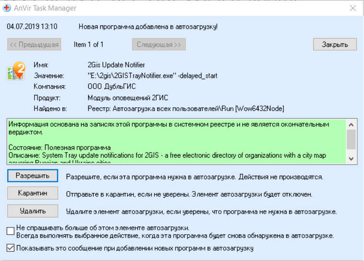Click the 'Описание: System Tray update' line

pyautogui.click(x=167, y=155)
